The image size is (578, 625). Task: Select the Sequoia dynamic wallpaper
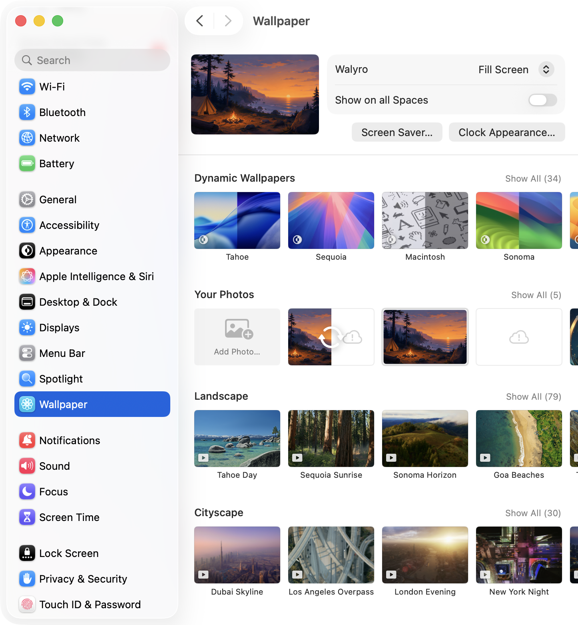pyautogui.click(x=331, y=220)
